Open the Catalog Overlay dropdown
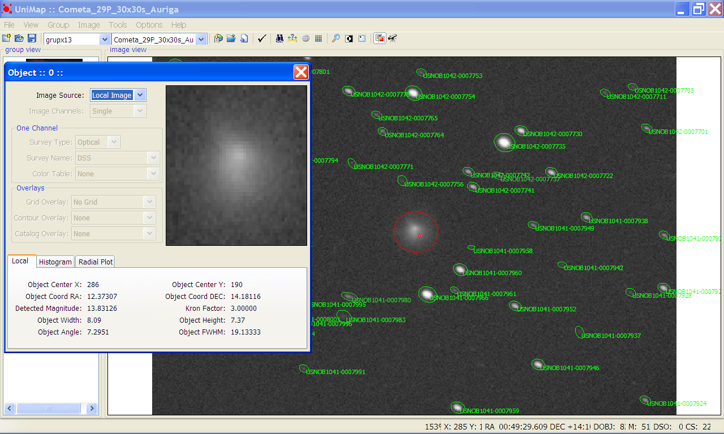The width and height of the screenshot is (724, 434). [149, 233]
